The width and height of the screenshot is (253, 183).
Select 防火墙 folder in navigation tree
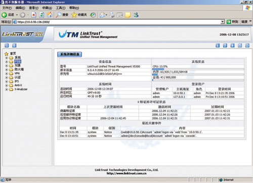tap(19, 69)
